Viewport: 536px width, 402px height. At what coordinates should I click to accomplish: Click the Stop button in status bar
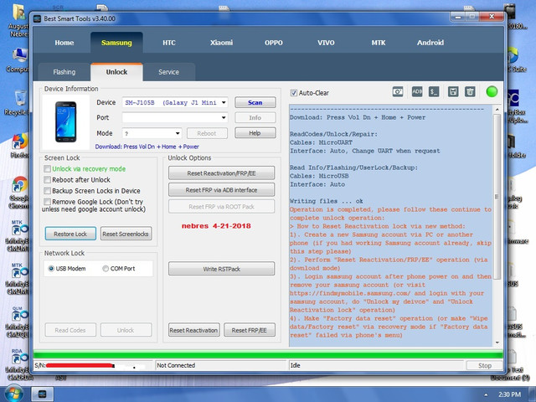coord(484,365)
